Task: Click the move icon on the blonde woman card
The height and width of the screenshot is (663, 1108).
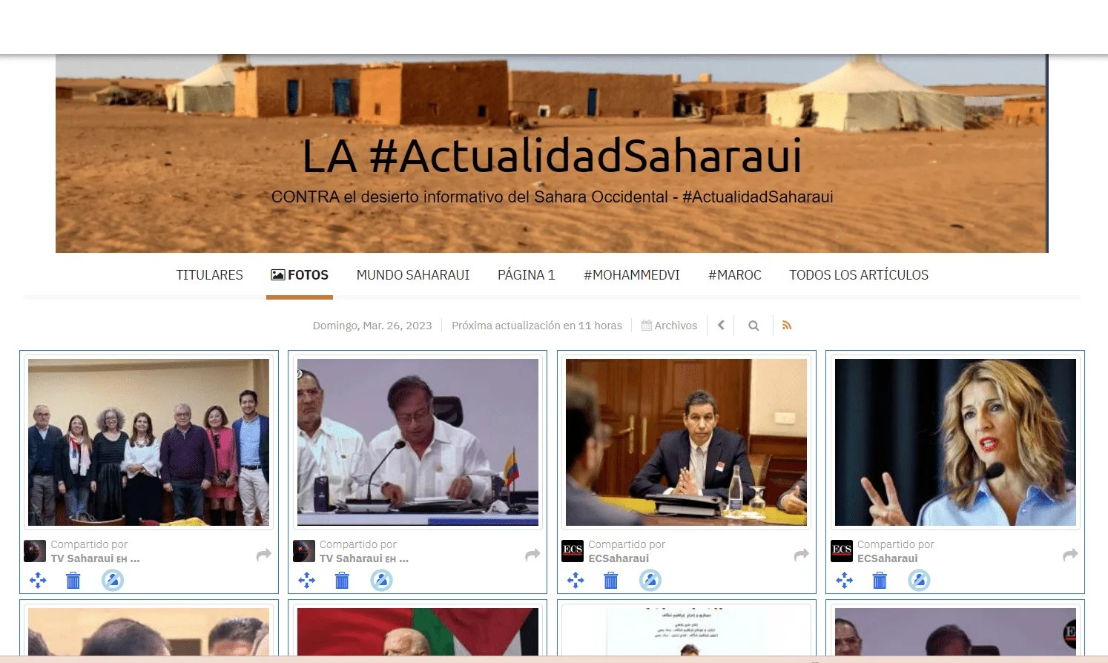Action: tap(844, 581)
